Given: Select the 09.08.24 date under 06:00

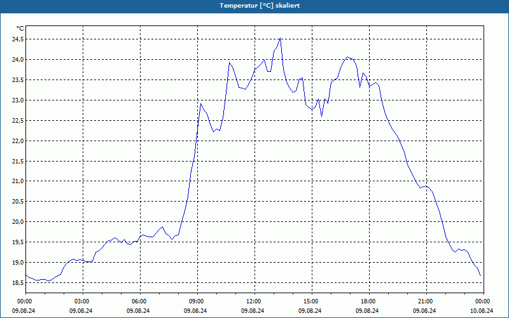Looking at the screenshot, I should click(138, 310).
